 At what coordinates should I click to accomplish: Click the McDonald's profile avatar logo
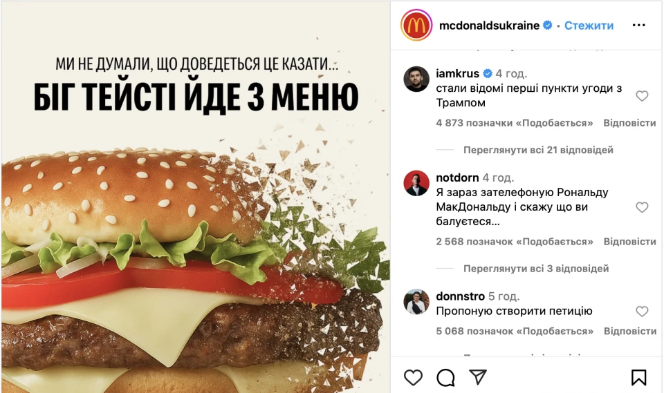[416, 26]
